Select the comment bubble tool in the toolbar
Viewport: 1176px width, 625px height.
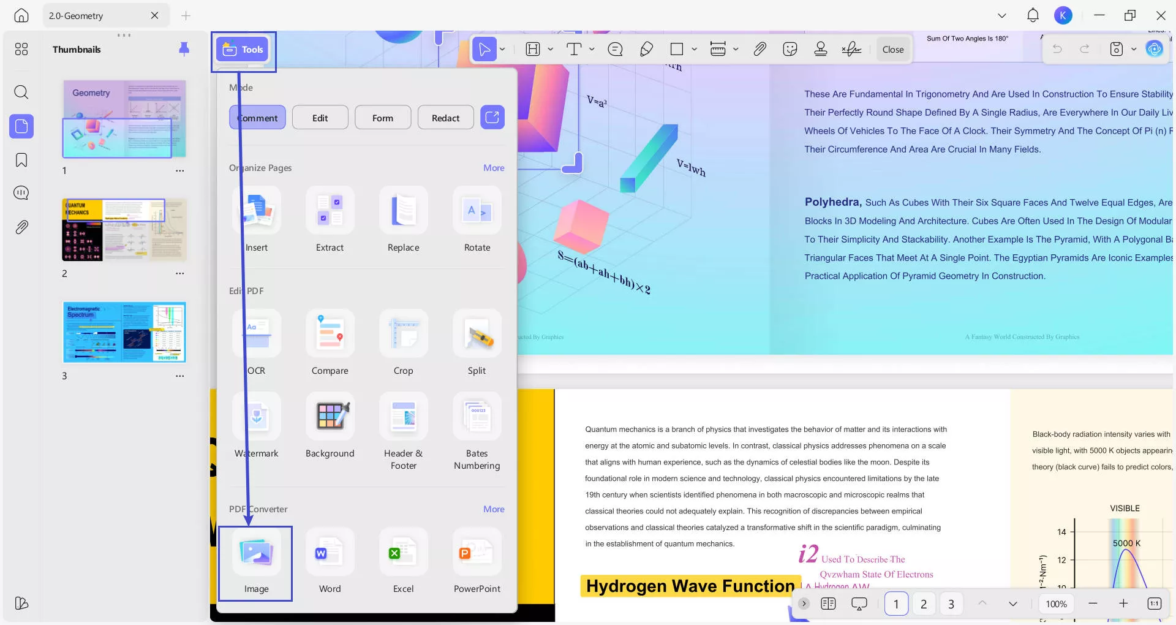coord(616,49)
